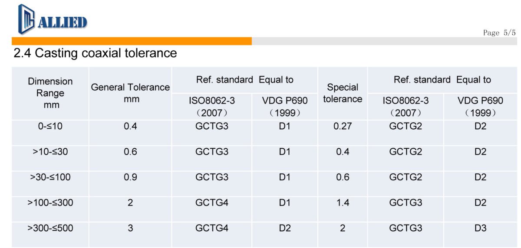
Task: Click the ALLIED brand name text
Action: point(62,22)
